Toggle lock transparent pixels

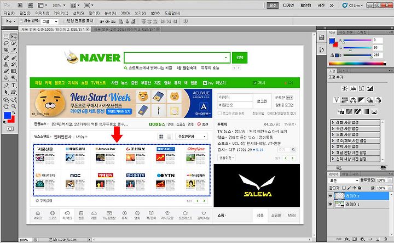click(344, 188)
